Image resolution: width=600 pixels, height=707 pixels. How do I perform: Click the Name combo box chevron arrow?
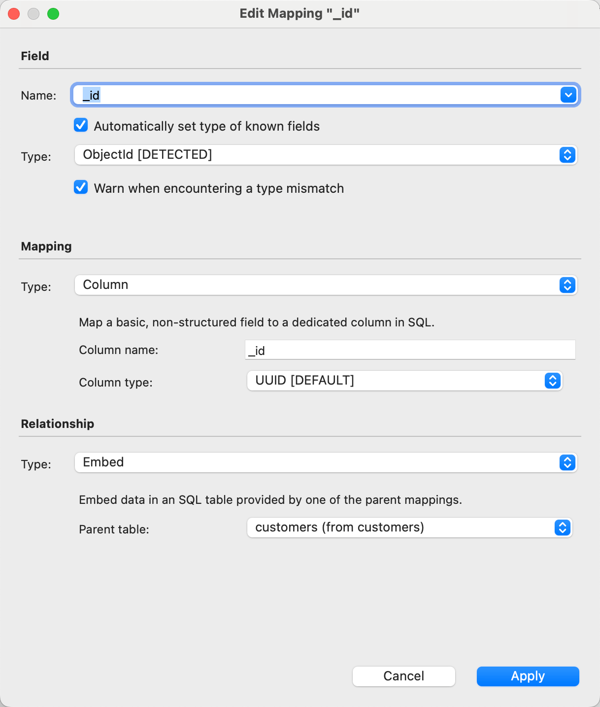tap(568, 95)
